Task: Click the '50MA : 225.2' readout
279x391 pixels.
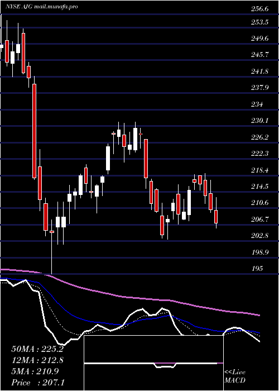Action: [x=37, y=349]
